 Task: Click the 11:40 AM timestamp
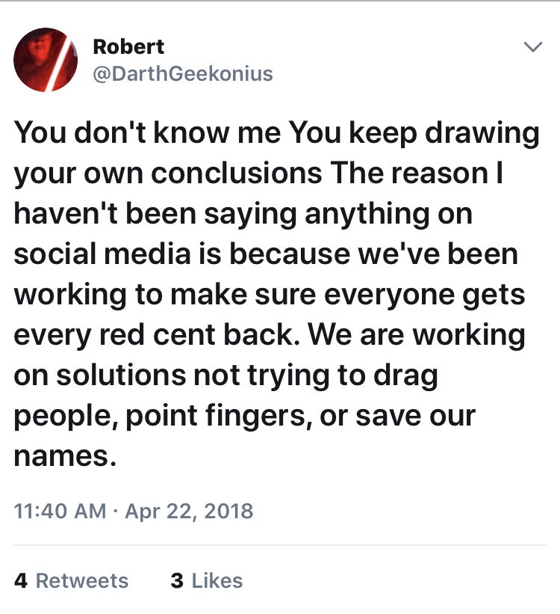click(x=60, y=512)
